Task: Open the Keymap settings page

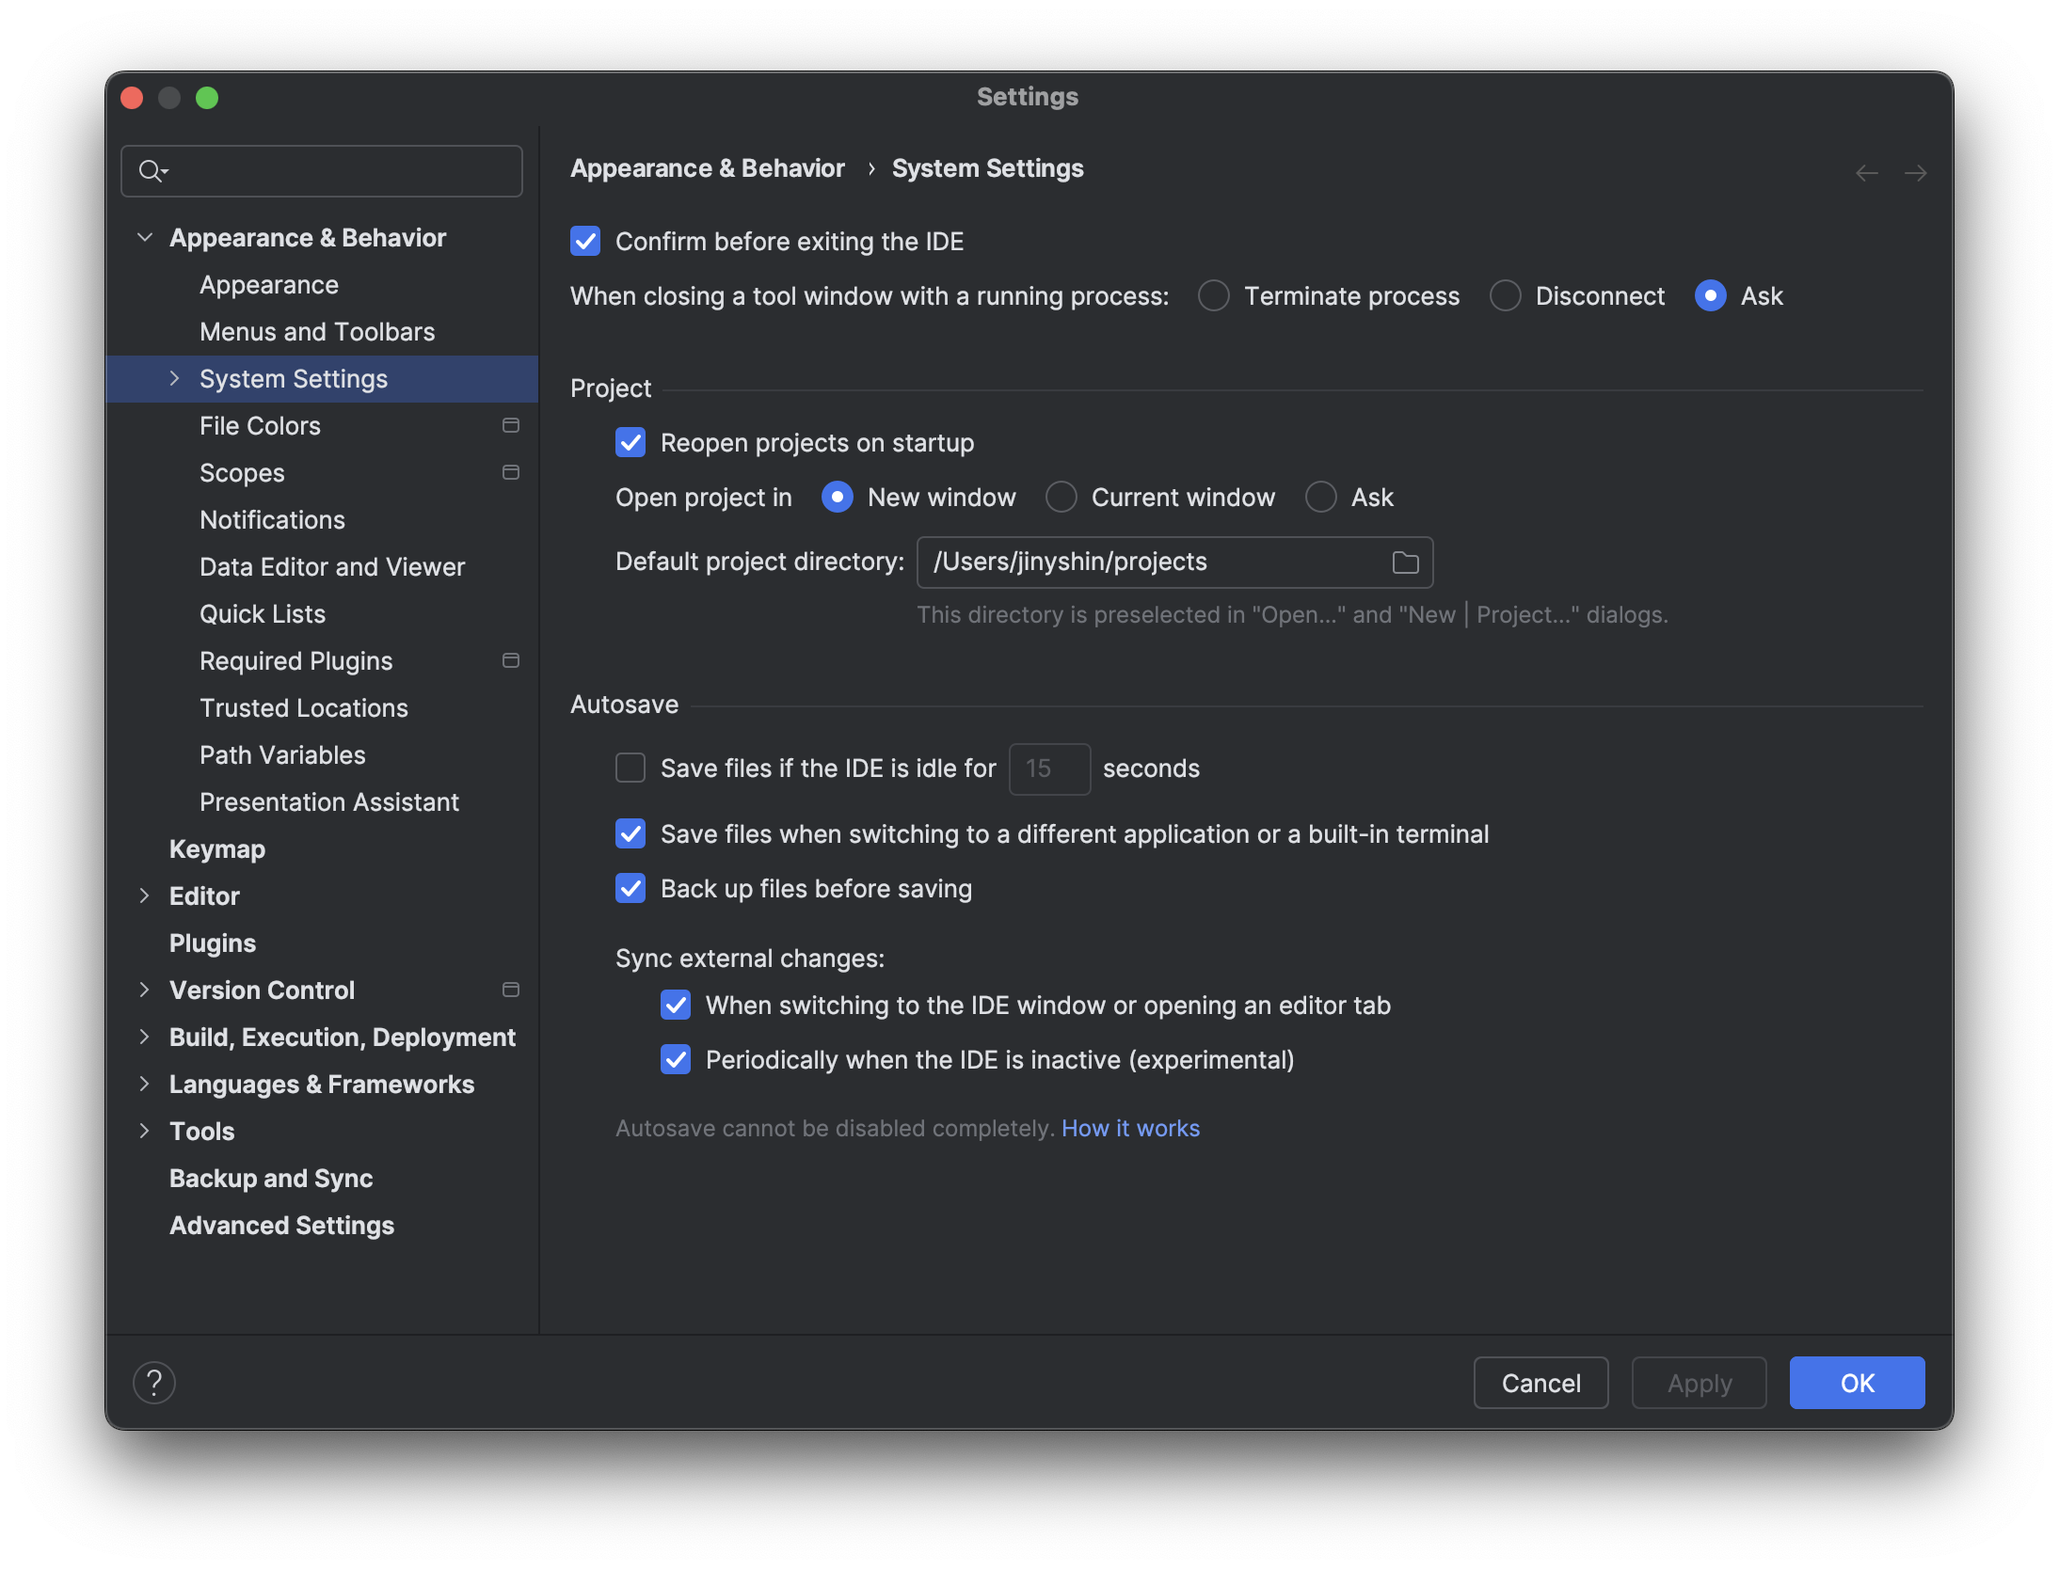Action: pyautogui.click(x=217, y=849)
